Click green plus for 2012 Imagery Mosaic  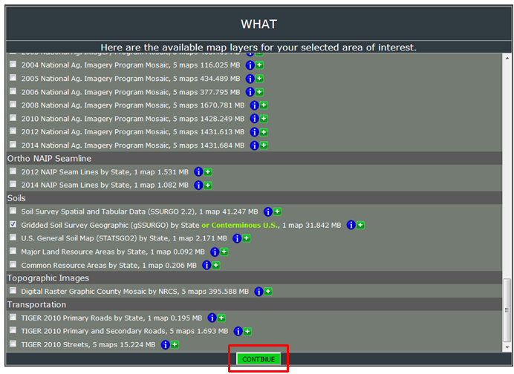click(x=264, y=132)
